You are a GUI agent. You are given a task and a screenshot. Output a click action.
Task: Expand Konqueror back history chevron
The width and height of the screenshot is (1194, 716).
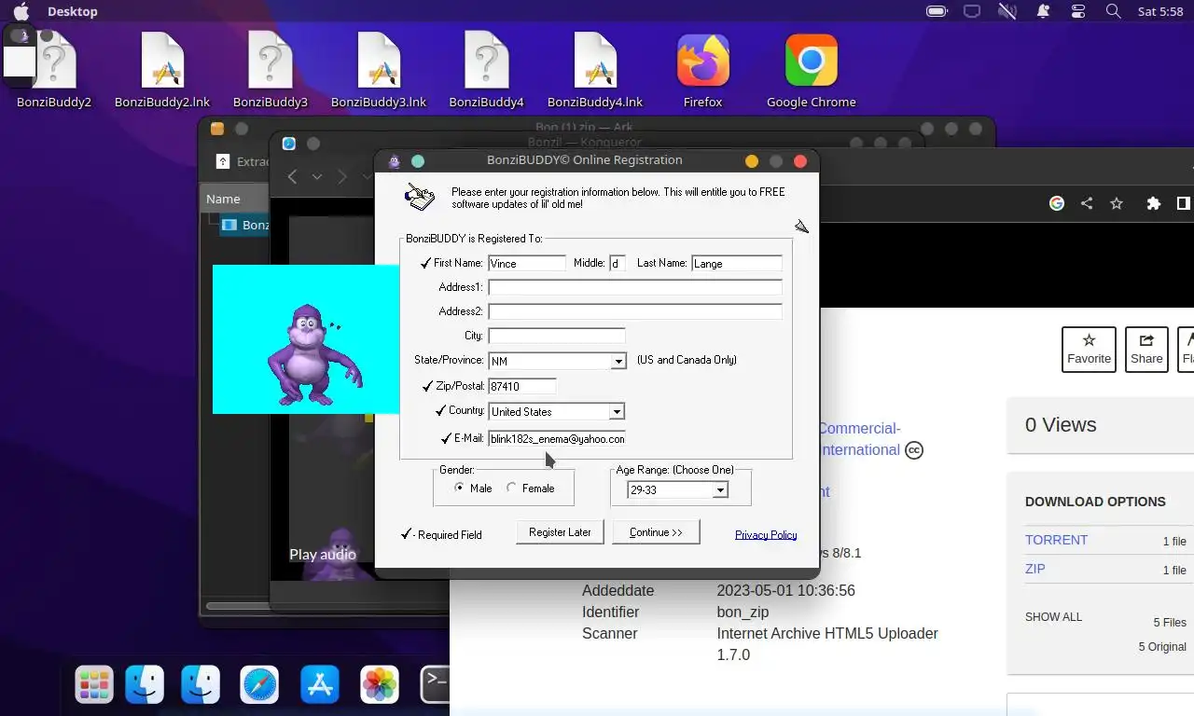click(x=317, y=177)
